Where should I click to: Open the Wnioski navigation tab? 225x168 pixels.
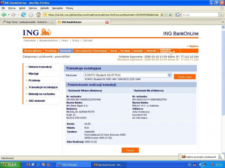[x=151, y=51]
